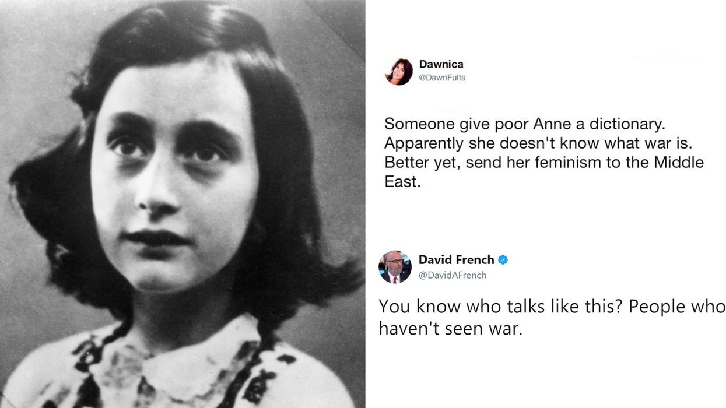Visit the @DavidAFrench handle link
The width and height of the screenshot is (726, 408).
pyautogui.click(x=453, y=275)
